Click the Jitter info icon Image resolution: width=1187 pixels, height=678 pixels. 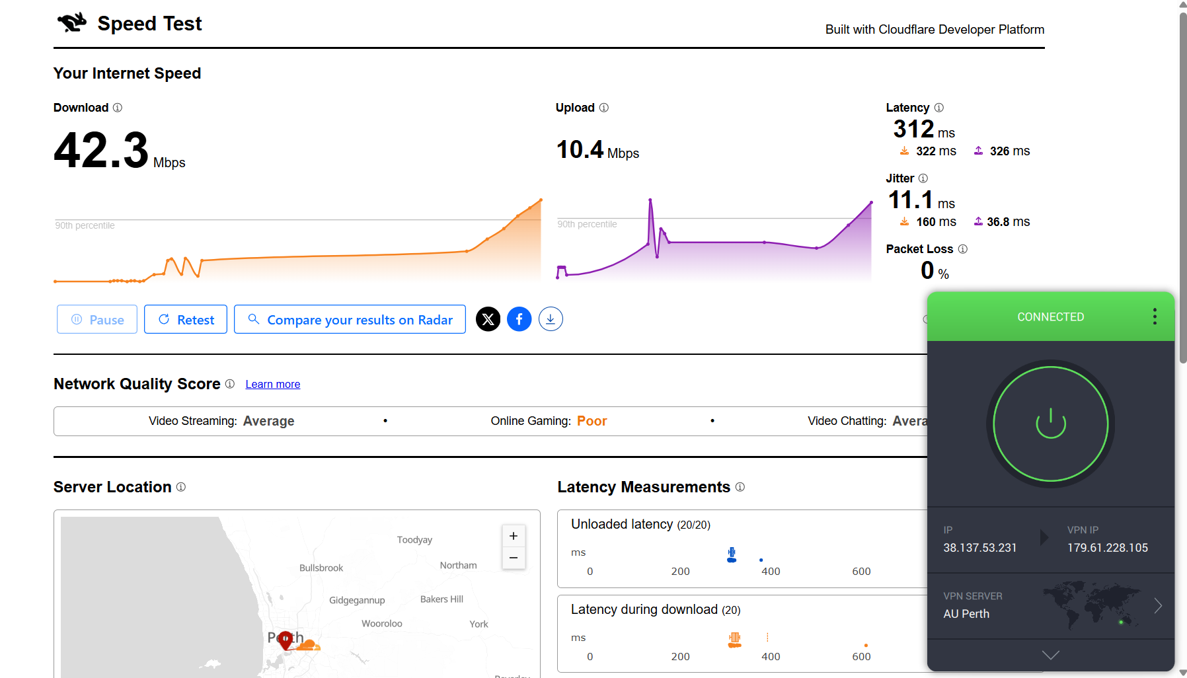click(923, 178)
